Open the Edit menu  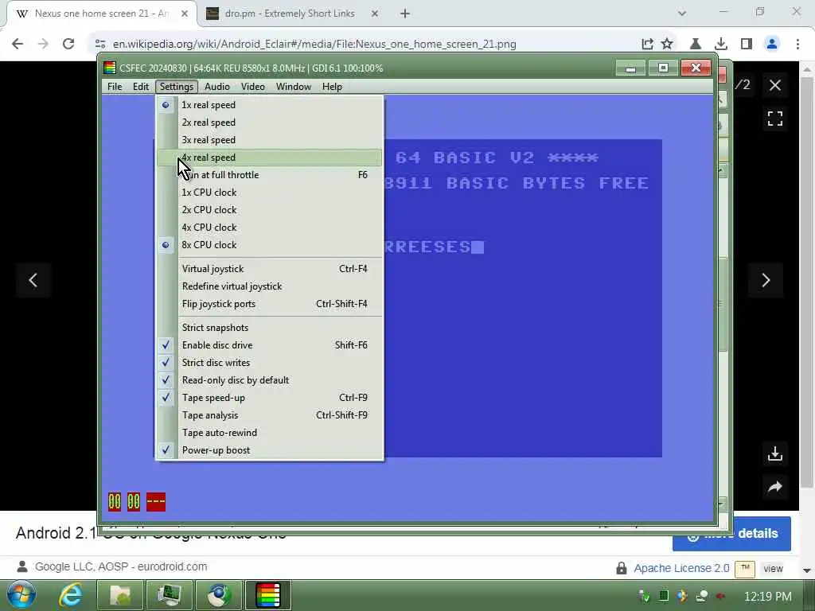click(x=140, y=87)
